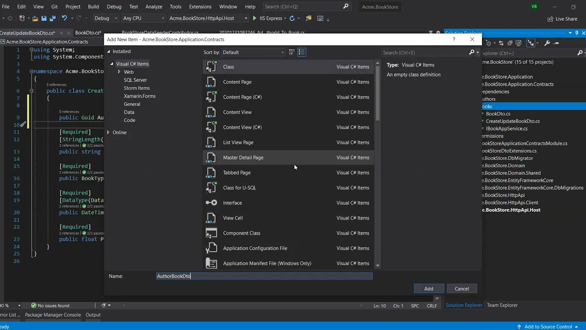Image resolution: width=586 pixels, height=330 pixels.
Task: Select the Component Class template icon
Action: pyautogui.click(x=211, y=233)
